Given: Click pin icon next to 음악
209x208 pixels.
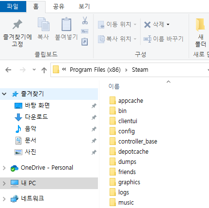Looking at the screenshot, I should click(x=94, y=129).
